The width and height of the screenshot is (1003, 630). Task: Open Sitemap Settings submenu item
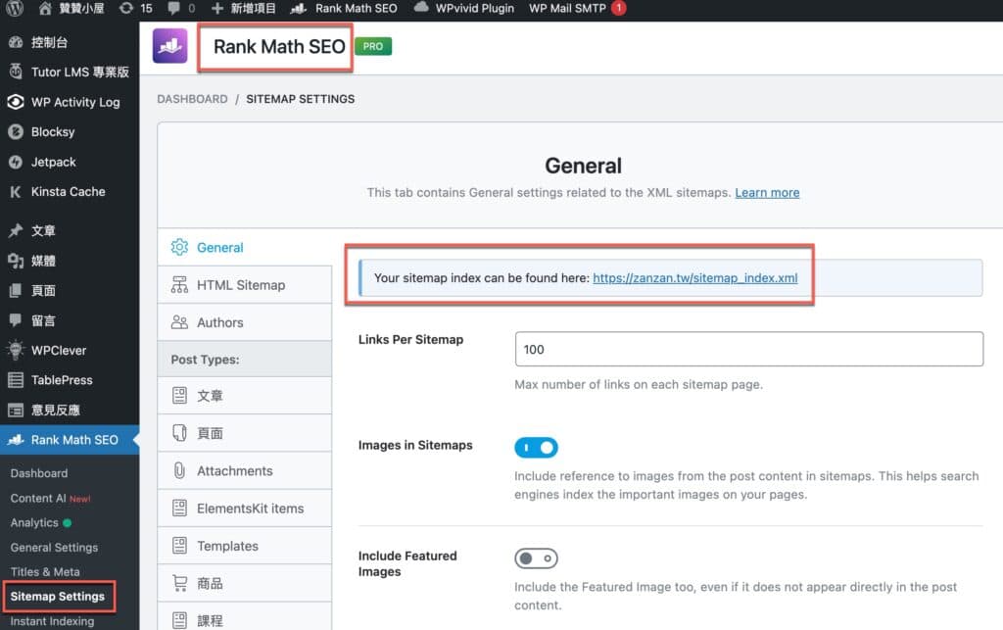point(58,596)
